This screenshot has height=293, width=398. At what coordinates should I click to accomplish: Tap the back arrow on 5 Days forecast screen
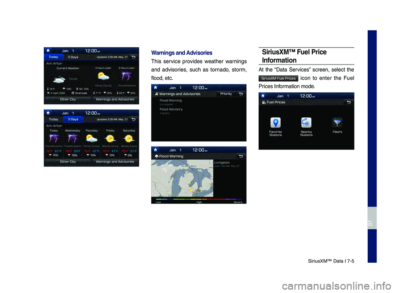[133, 119]
